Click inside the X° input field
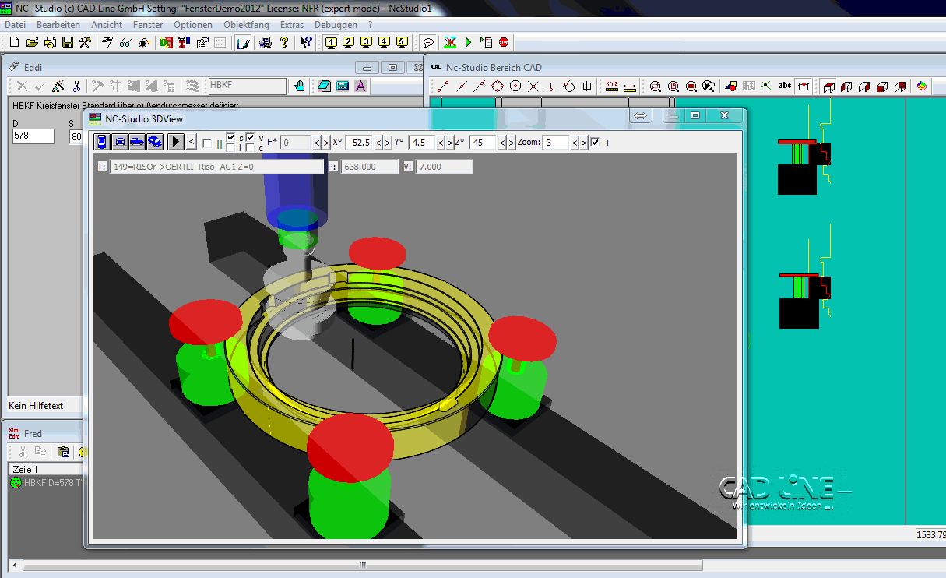946x578 pixels. click(359, 143)
